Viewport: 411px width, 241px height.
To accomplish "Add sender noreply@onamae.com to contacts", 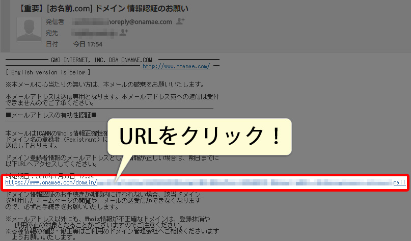I will pos(180,21).
